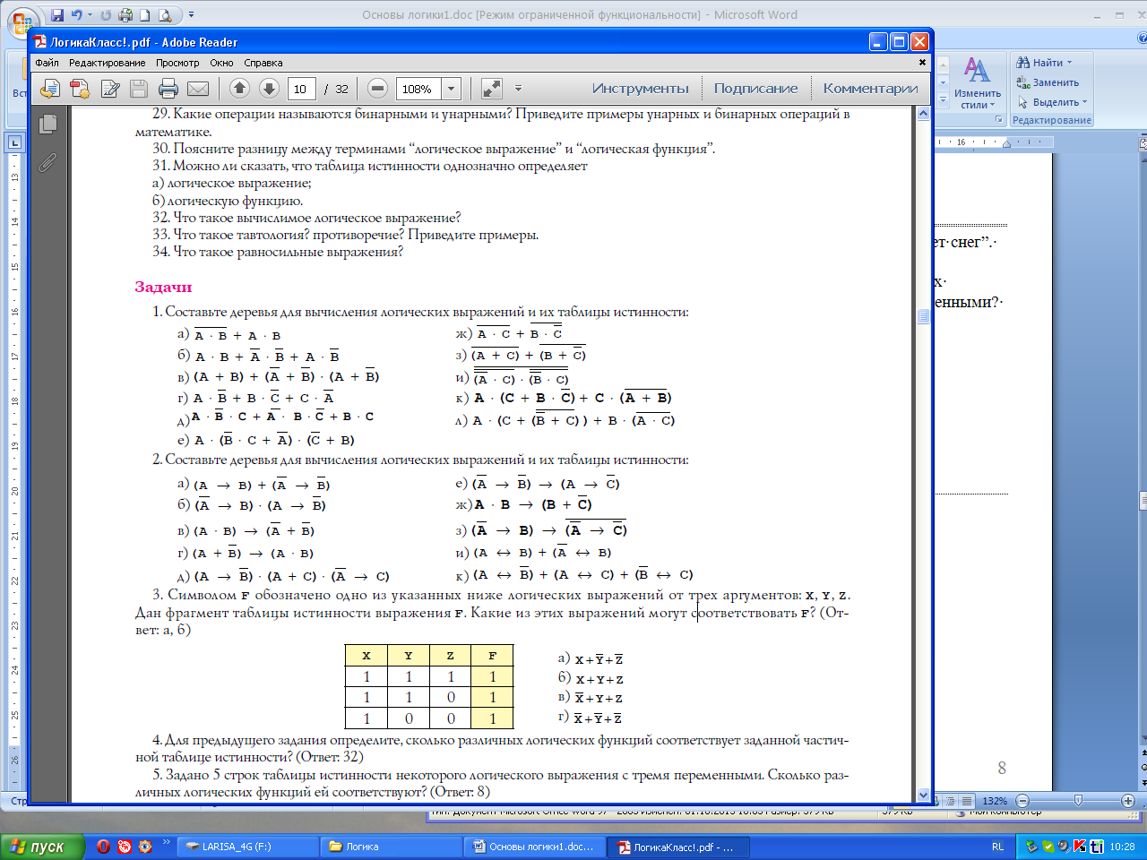Click the Reader vertical scrollbar thumb
Screen dimensions: 1147x860
coord(923,316)
